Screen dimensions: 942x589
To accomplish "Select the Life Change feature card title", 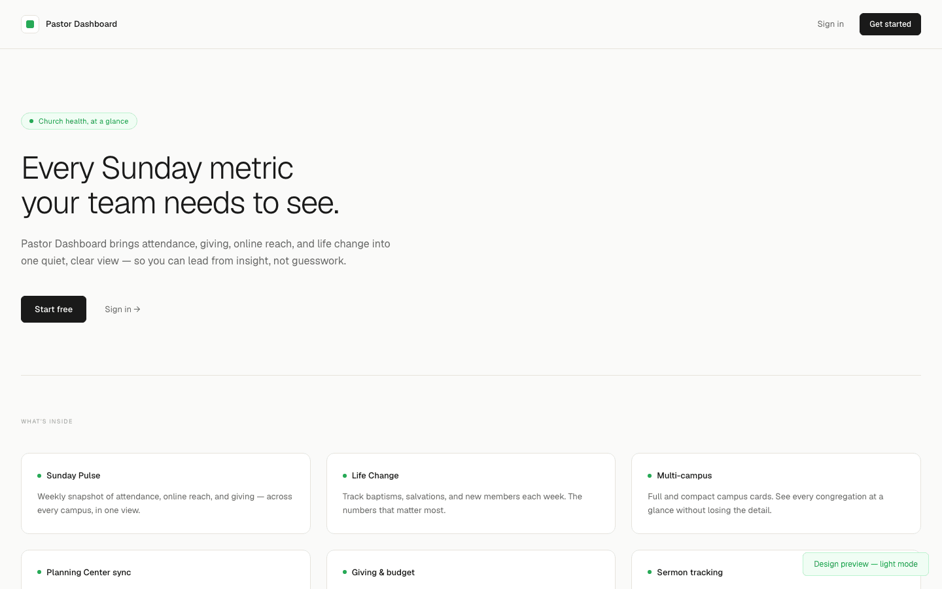I will click(x=375, y=476).
